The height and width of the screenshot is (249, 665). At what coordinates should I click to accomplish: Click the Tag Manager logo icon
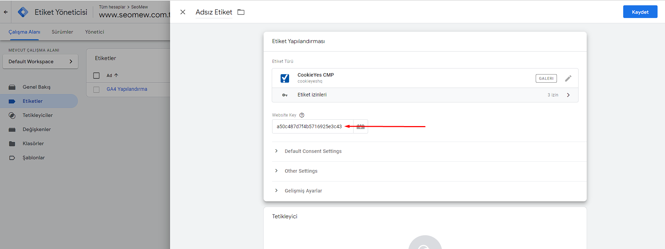coord(23,12)
